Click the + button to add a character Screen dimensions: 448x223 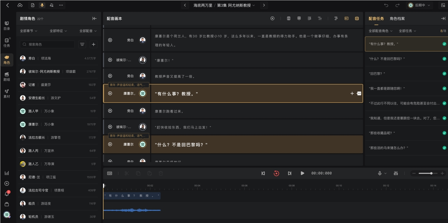93,45
